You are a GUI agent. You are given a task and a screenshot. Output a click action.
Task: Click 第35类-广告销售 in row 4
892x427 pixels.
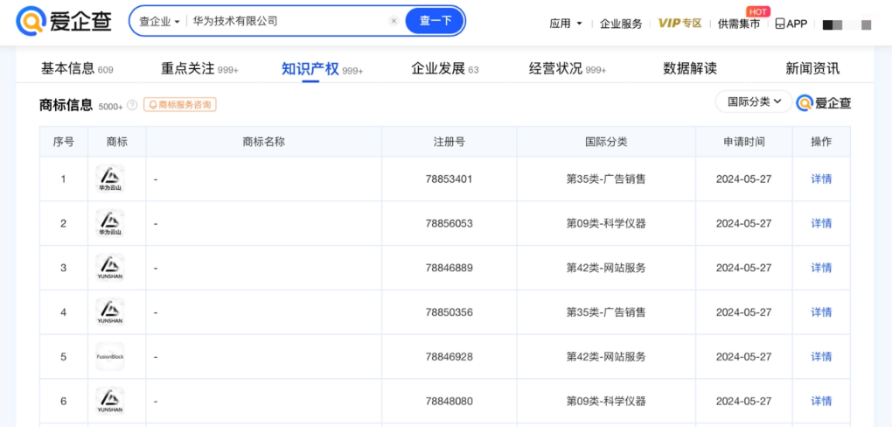(606, 312)
